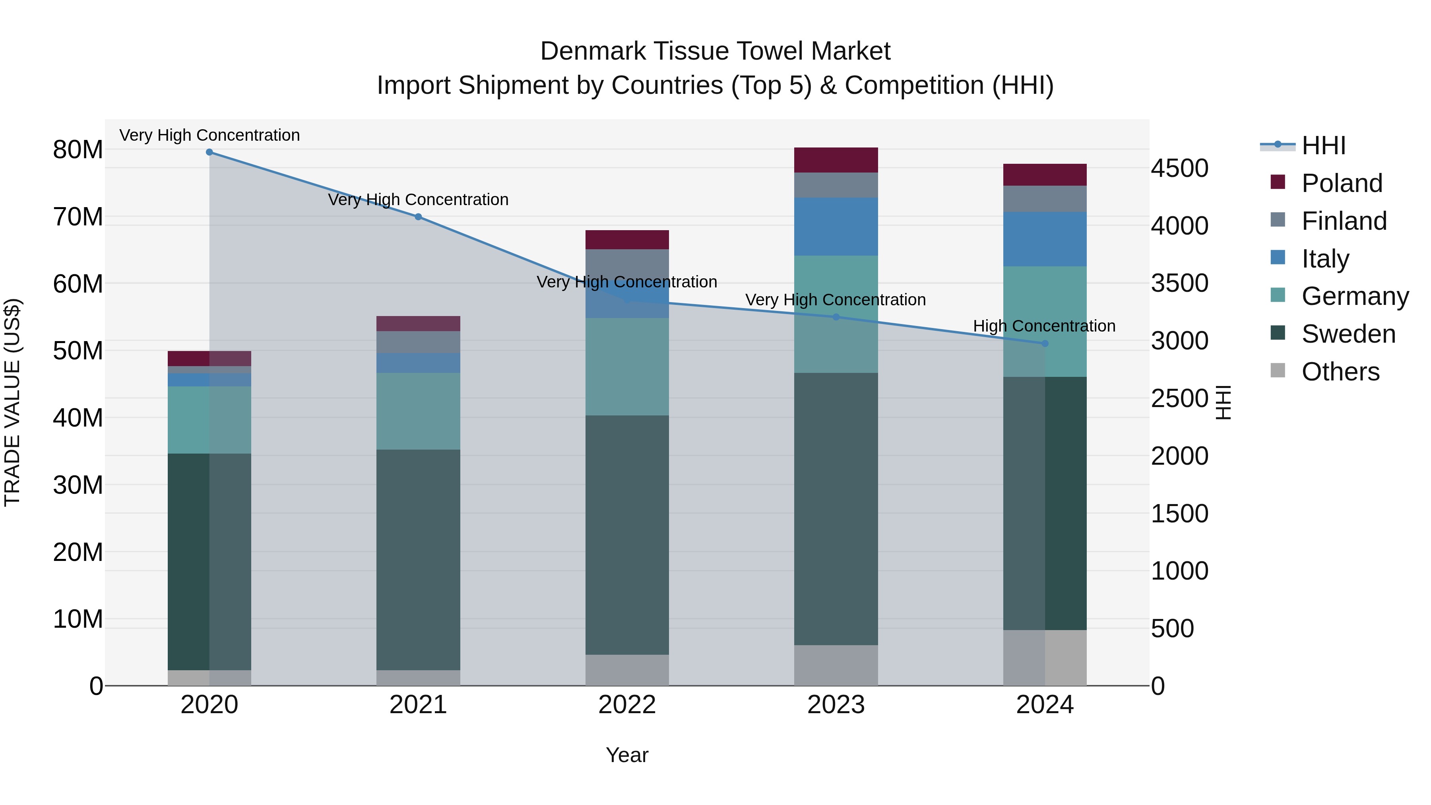Click the Sweden bar segment for 2023
The image size is (1431, 805).
coord(836,509)
